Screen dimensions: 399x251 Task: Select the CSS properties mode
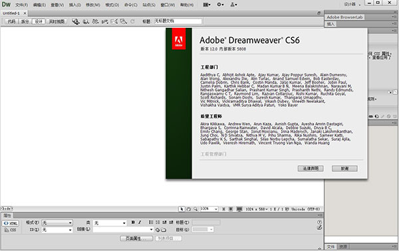tap(11, 230)
